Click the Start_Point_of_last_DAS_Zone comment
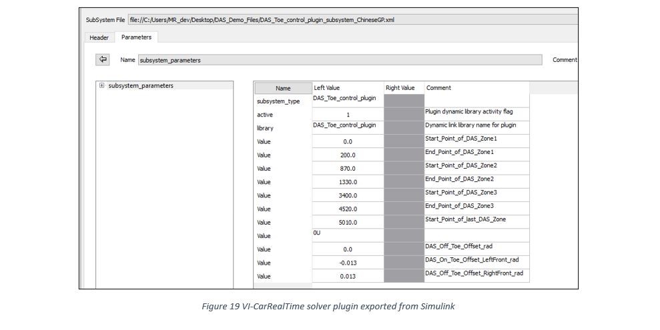Screen dimensions: 660x330 coord(476,222)
